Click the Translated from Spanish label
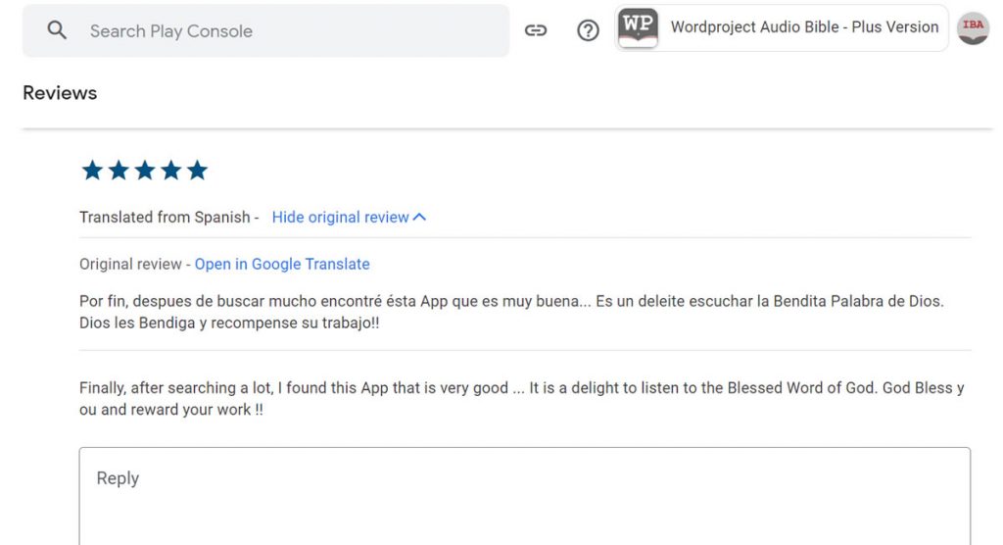 pyautogui.click(x=165, y=218)
